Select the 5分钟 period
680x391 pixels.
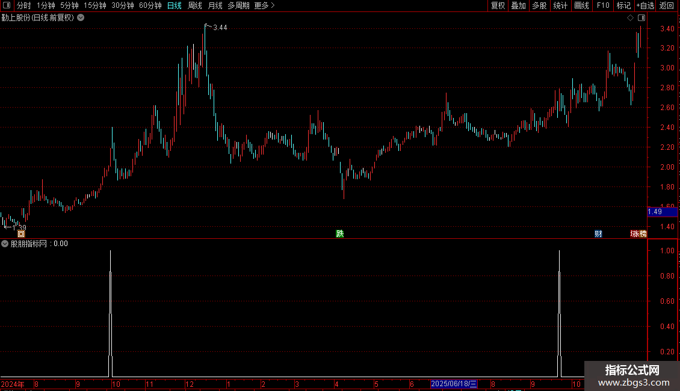pos(69,5)
